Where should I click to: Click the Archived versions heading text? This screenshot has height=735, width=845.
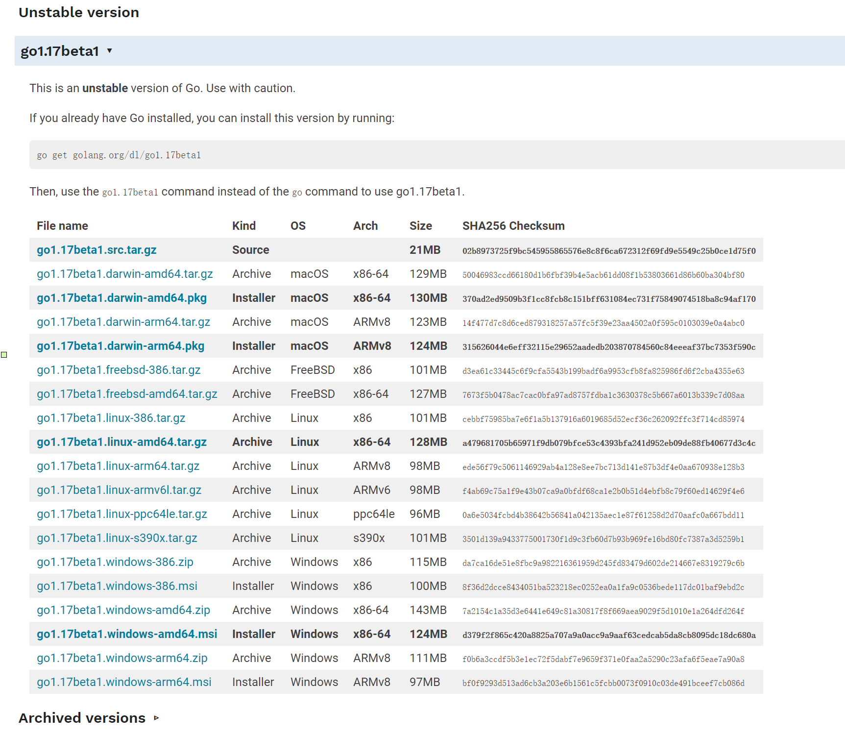pyautogui.click(x=82, y=718)
